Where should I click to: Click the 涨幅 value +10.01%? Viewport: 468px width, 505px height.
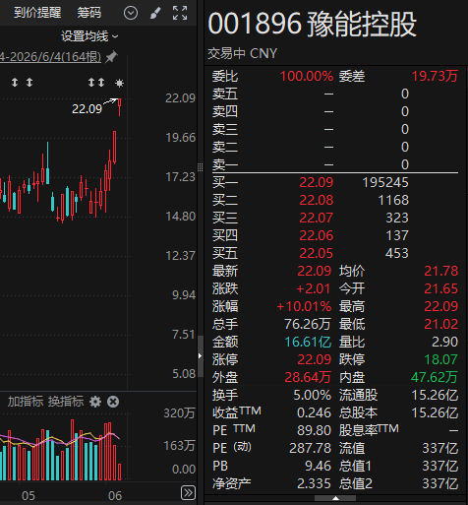[304, 306]
